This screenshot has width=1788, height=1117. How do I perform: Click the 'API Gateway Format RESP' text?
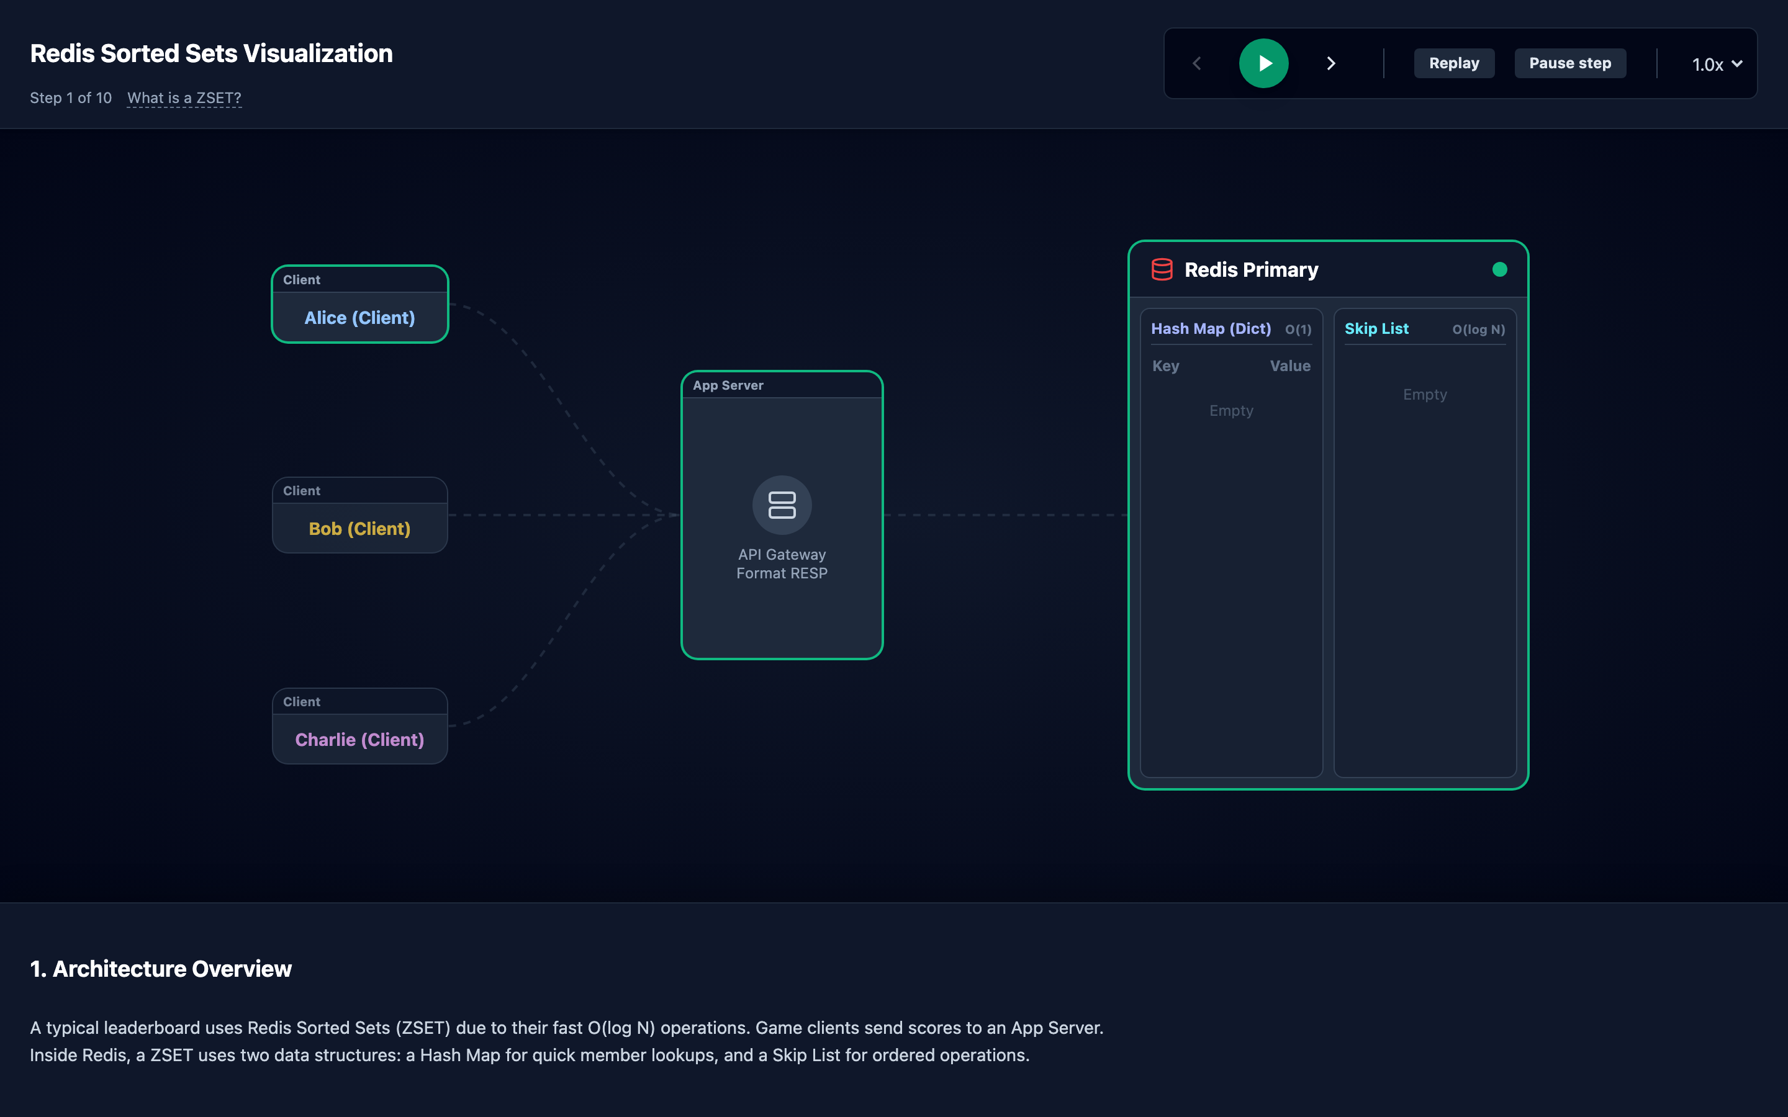(782, 563)
